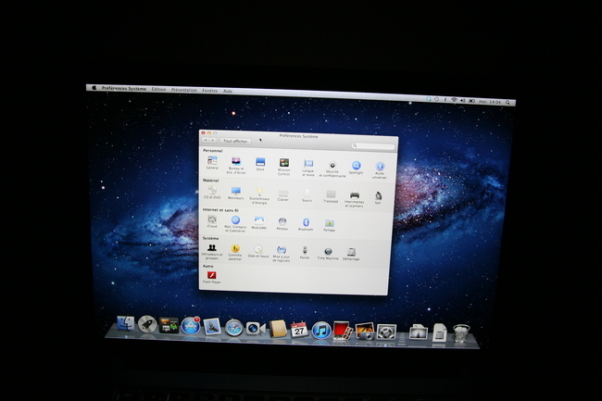Open the Flash Player pane
This screenshot has width=602, height=401.
coord(211,278)
